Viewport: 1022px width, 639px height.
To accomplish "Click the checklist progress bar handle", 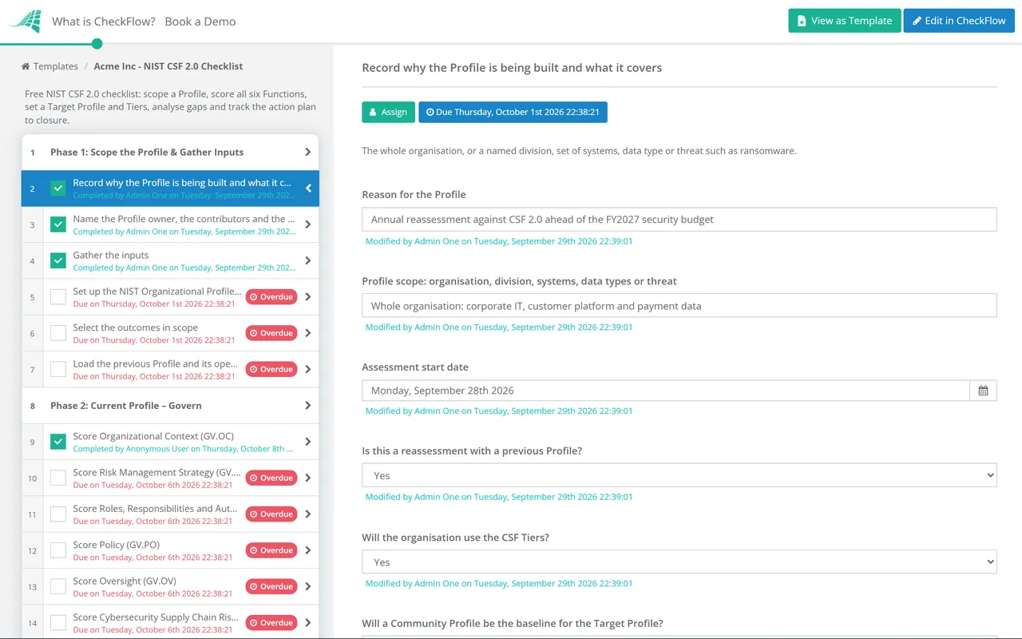I will click(97, 43).
